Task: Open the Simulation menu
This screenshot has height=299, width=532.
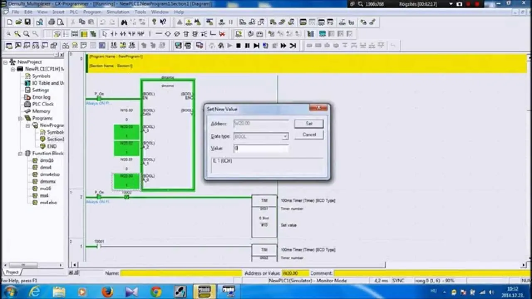Action: 118,12
